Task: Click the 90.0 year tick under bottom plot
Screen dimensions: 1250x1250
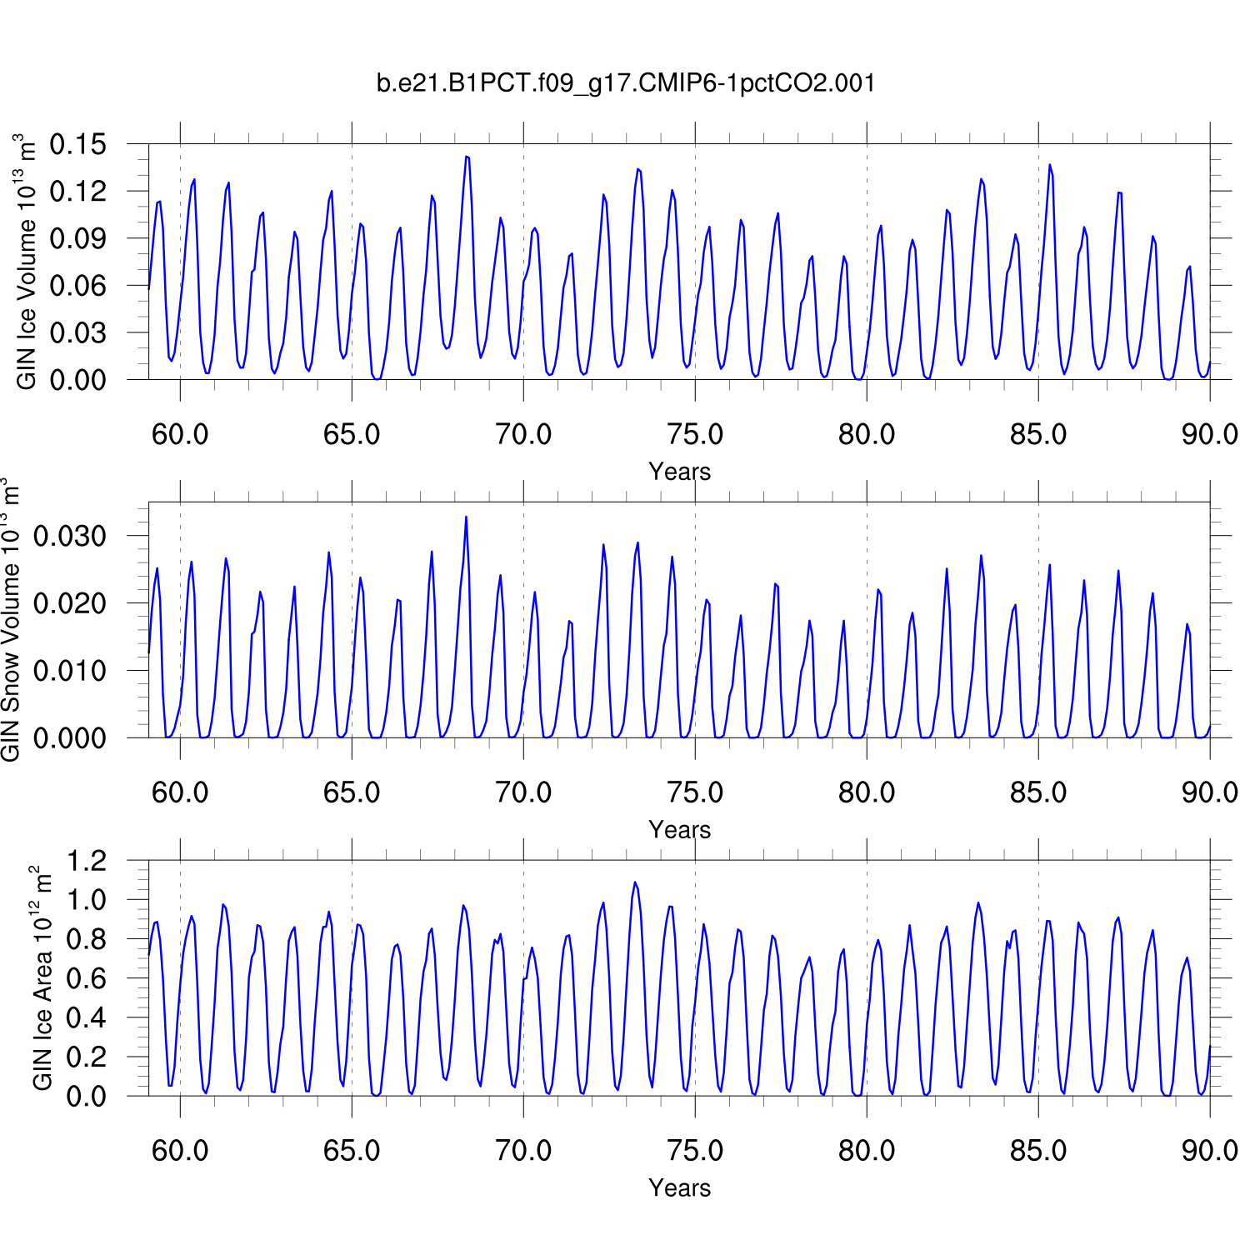Action: click(x=1209, y=1151)
